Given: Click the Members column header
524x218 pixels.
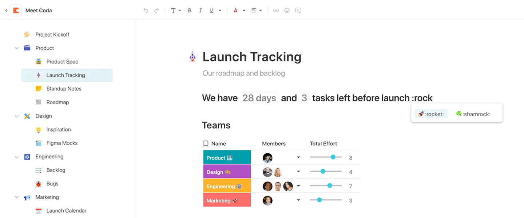Looking at the screenshot, I should 274,144.
